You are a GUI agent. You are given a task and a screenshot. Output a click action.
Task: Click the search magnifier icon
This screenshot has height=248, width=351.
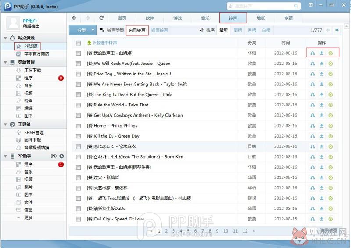(296, 6)
